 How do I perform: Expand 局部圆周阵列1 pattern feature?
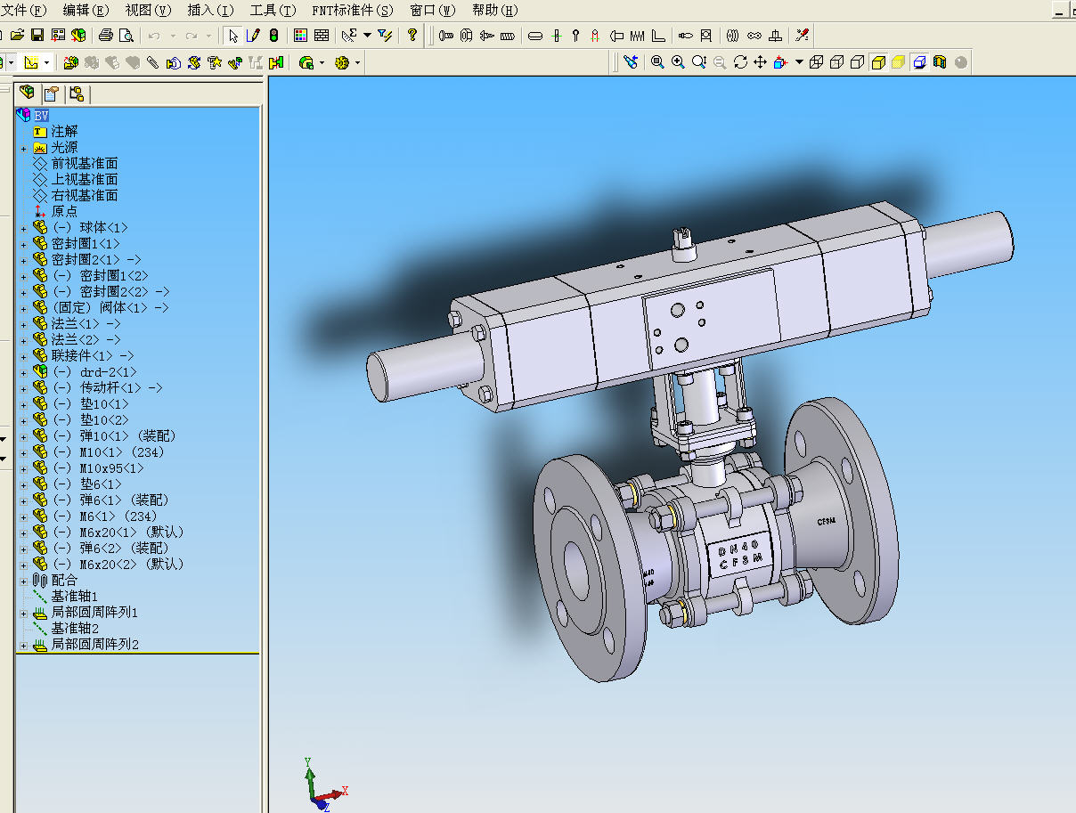tap(24, 613)
